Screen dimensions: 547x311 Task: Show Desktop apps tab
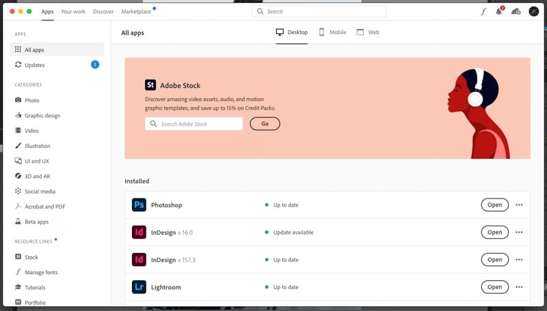click(292, 32)
